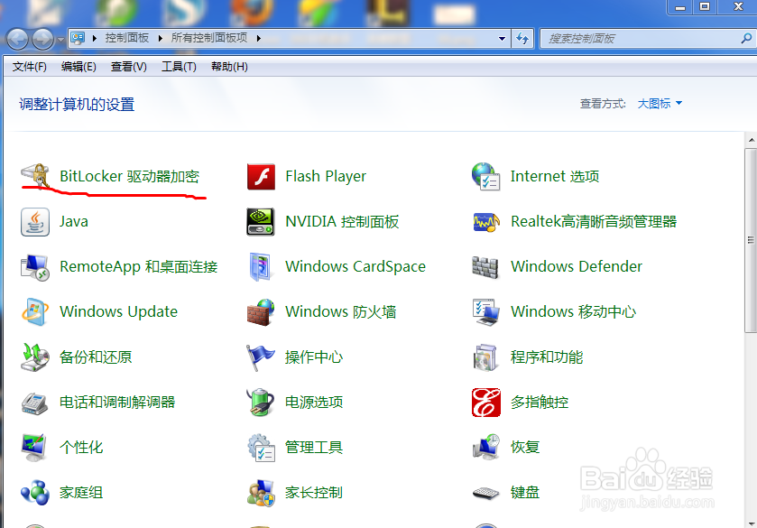This screenshot has height=528, width=757.
Task: Click the NVIDIA 控制面板 icon
Action: 261,222
